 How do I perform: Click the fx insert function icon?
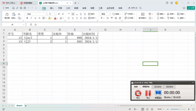point(36,25)
